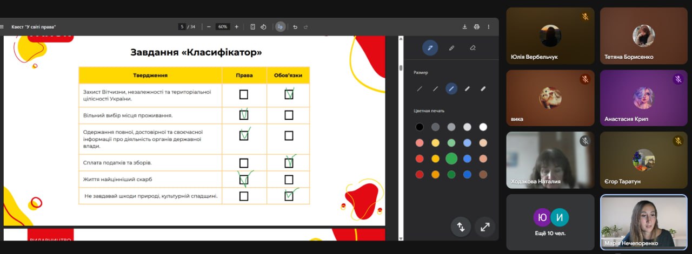Viewport: 692px width, 254px height.
Task: Open the PDF sidebar hamburger menu
Action: coord(2,26)
